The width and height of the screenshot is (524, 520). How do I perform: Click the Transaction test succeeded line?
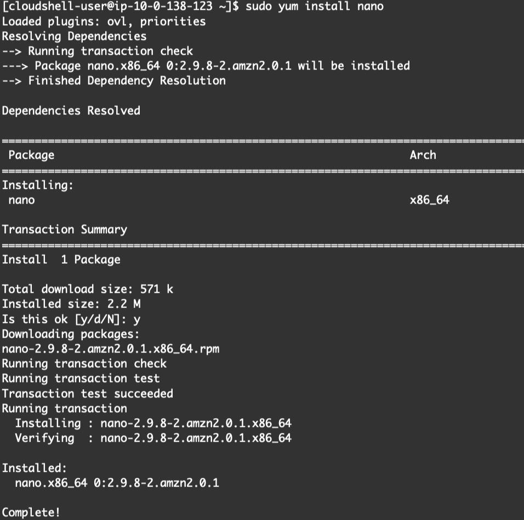pos(87,394)
